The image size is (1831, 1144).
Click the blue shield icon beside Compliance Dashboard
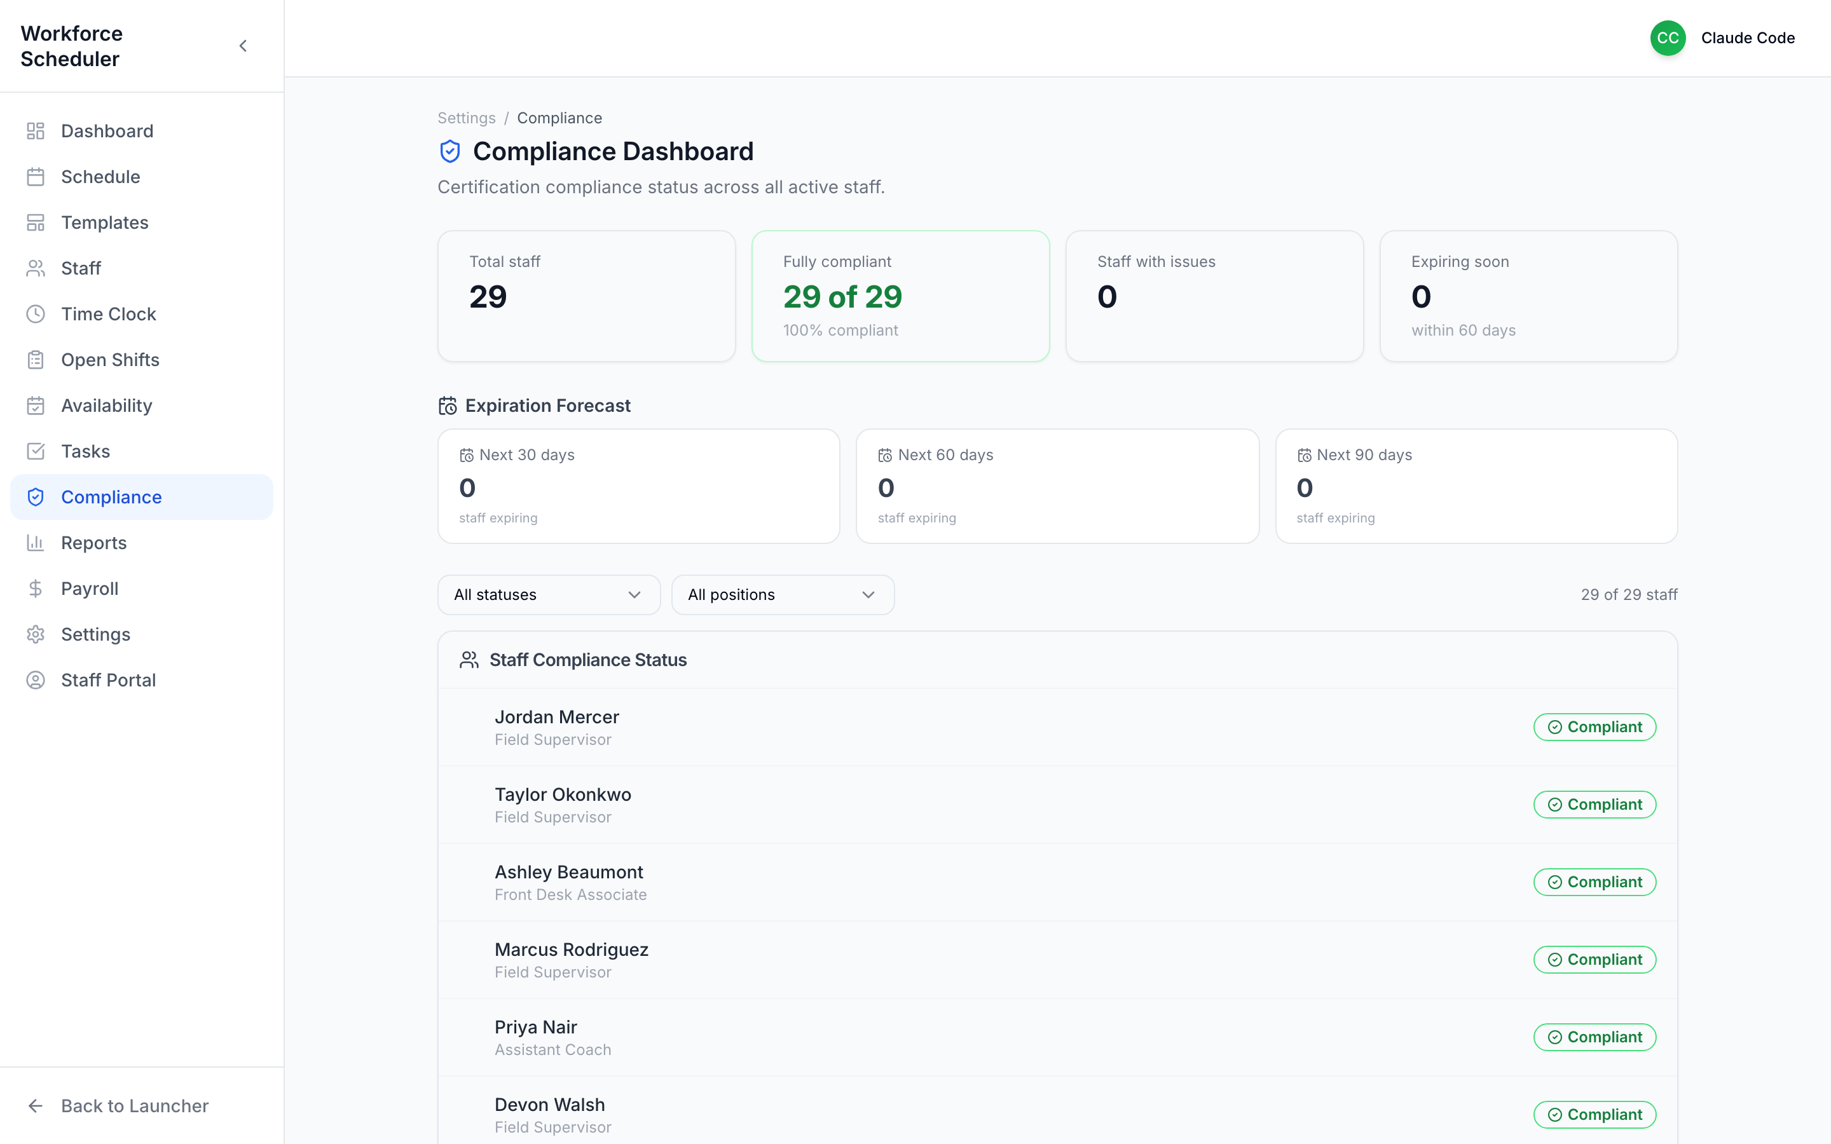[x=450, y=151]
